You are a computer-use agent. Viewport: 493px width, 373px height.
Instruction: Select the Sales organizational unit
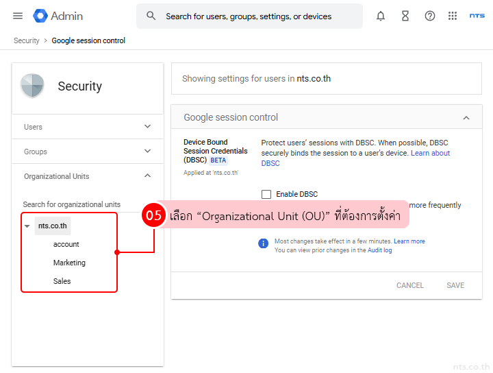(x=62, y=281)
